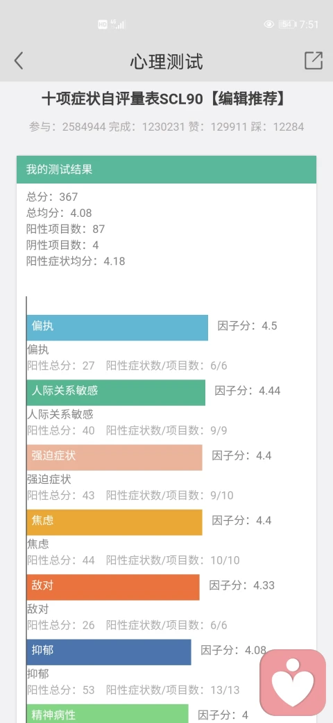Tap the pink heart floating icon
The image size is (333, 723).
(x=293, y=682)
